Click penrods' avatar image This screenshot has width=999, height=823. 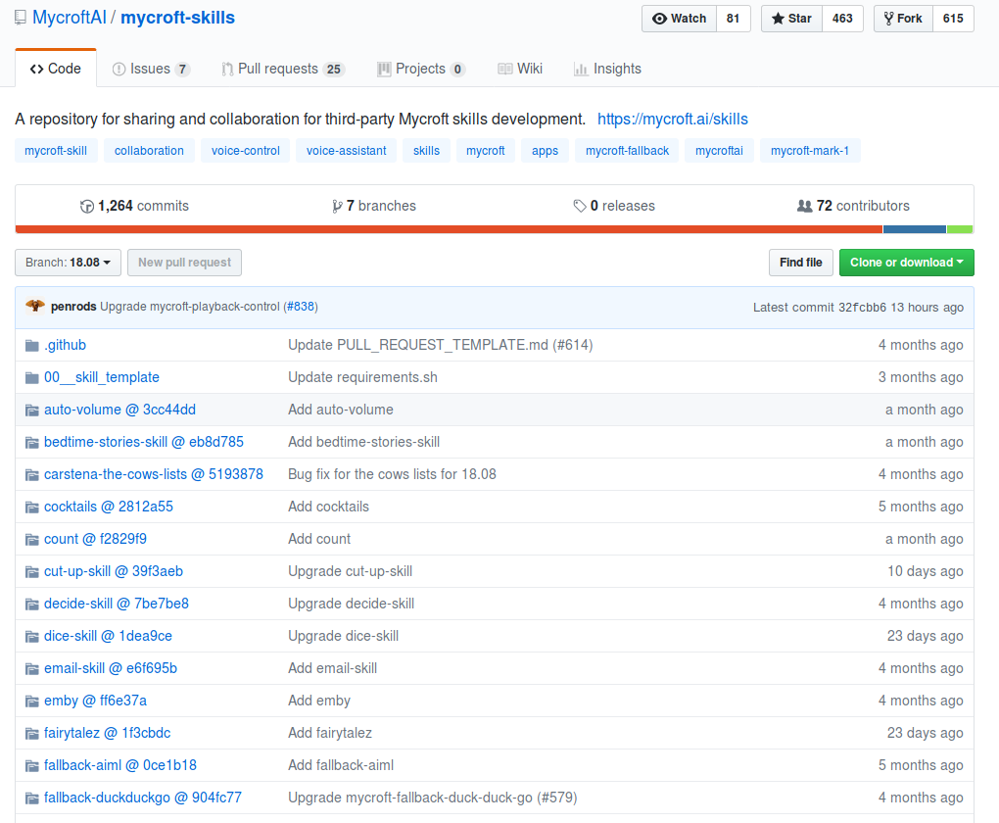(35, 306)
